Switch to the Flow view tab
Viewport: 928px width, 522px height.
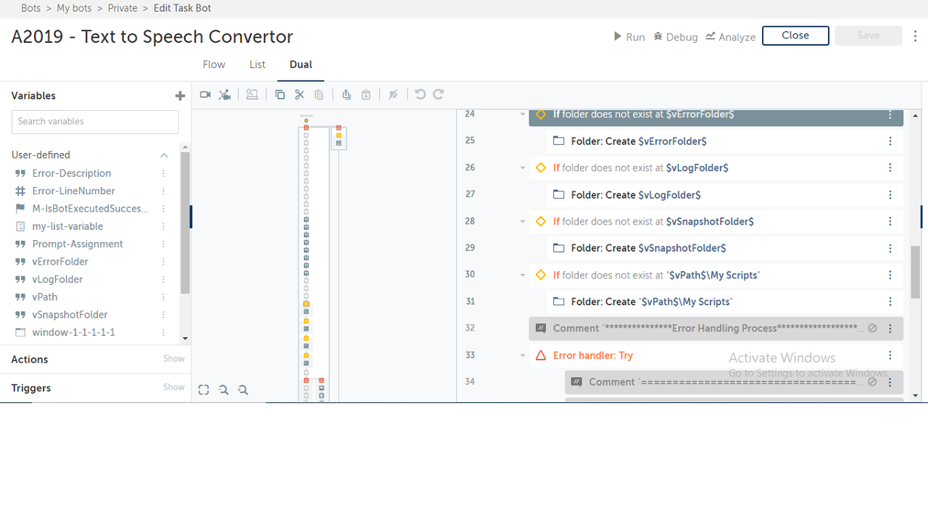click(x=214, y=65)
